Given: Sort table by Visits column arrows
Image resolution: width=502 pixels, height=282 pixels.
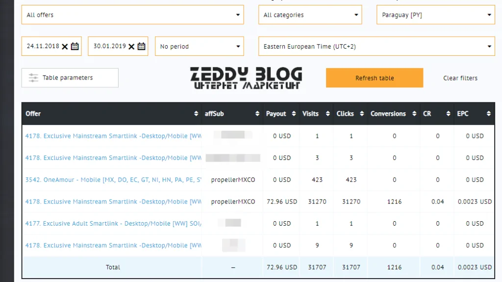Looking at the screenshot, I should (x=327, y=114).
